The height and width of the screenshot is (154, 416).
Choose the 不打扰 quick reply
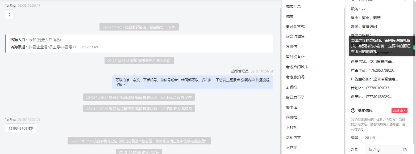(x=292, y=127)
